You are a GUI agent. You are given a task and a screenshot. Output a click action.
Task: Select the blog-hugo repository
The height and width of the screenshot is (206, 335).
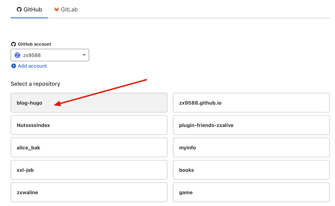(x=89, y=103)
